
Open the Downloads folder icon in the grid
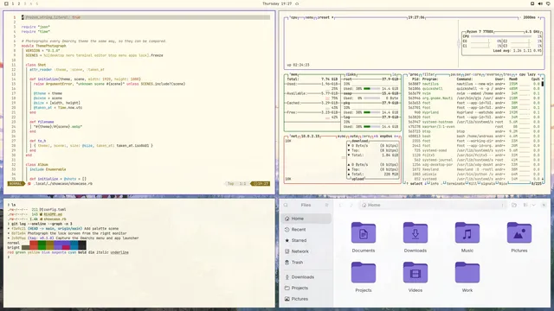415,232
